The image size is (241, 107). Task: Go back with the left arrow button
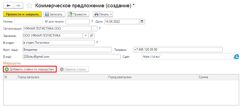pos(8,5)
